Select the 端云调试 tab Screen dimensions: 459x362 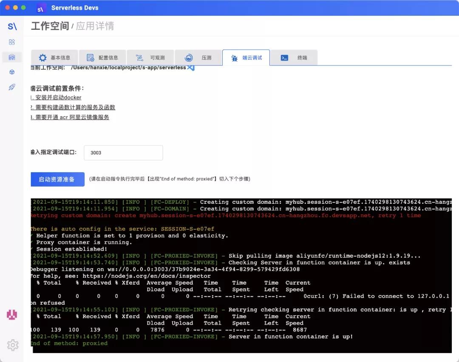[x=246, y=58]
